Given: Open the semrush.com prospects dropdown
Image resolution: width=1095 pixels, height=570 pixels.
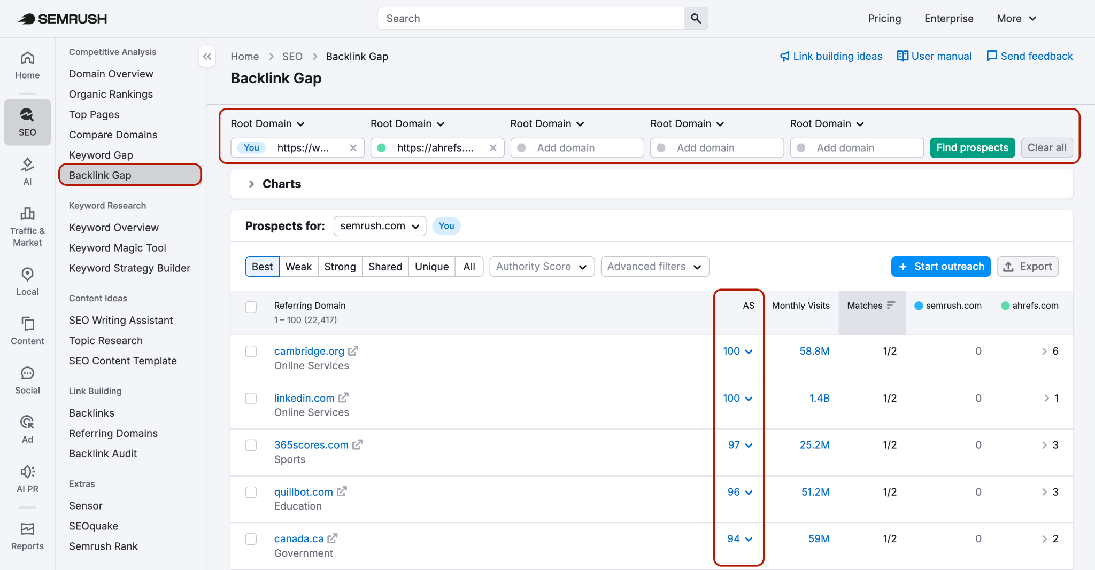Looking at the screenshot, I should tap(380, 226).
